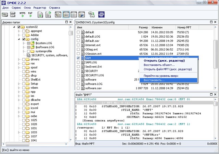The width and height of the screenshot is (219, 154).
Task: Choose Восстановить… in context menu
Action: (x=168, y=80)
